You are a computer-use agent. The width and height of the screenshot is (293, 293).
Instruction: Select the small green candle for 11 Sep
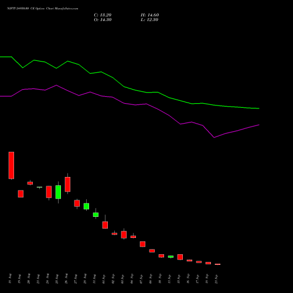[x=171, y=257]
